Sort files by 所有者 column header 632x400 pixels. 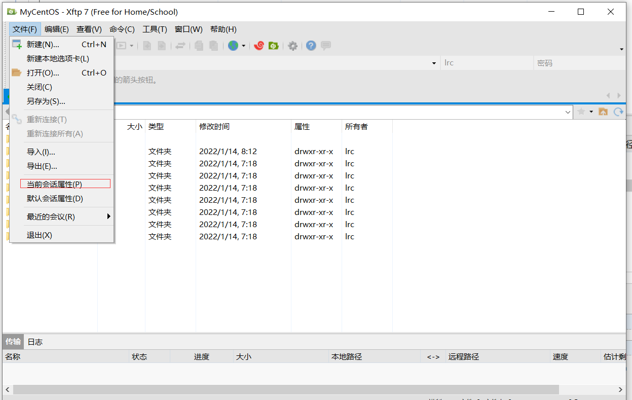pyautogui.click(x=367, y=127)
